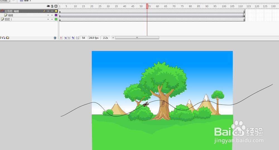The image size is (279, 150).
Task: Click the elapsed time 2.2s
Action: (105, 38)
